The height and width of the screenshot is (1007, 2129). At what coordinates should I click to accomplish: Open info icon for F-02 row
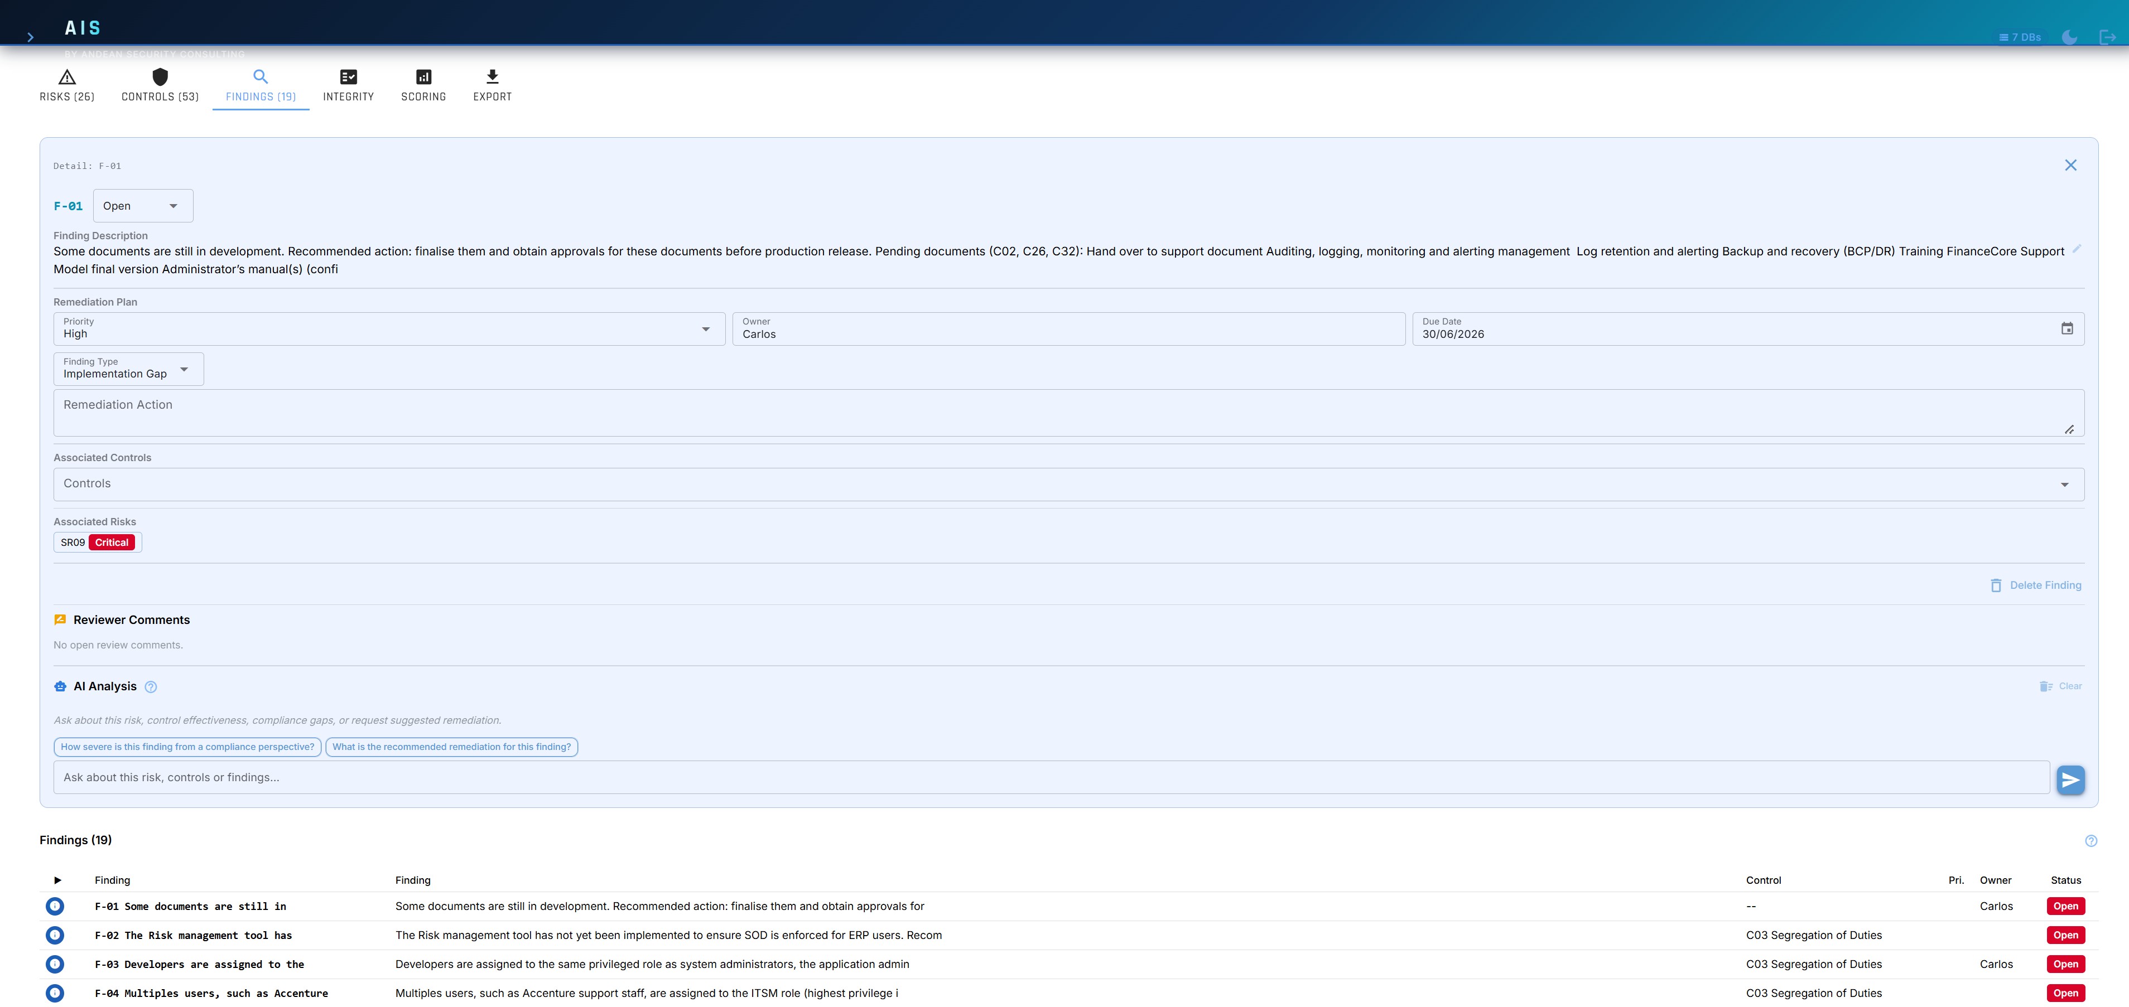click(x=55, y=935)
